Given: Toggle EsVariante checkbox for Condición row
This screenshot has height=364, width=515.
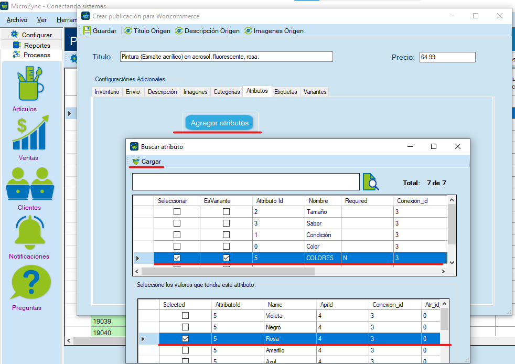Looking at the screenshot, I should coord(227,234).
